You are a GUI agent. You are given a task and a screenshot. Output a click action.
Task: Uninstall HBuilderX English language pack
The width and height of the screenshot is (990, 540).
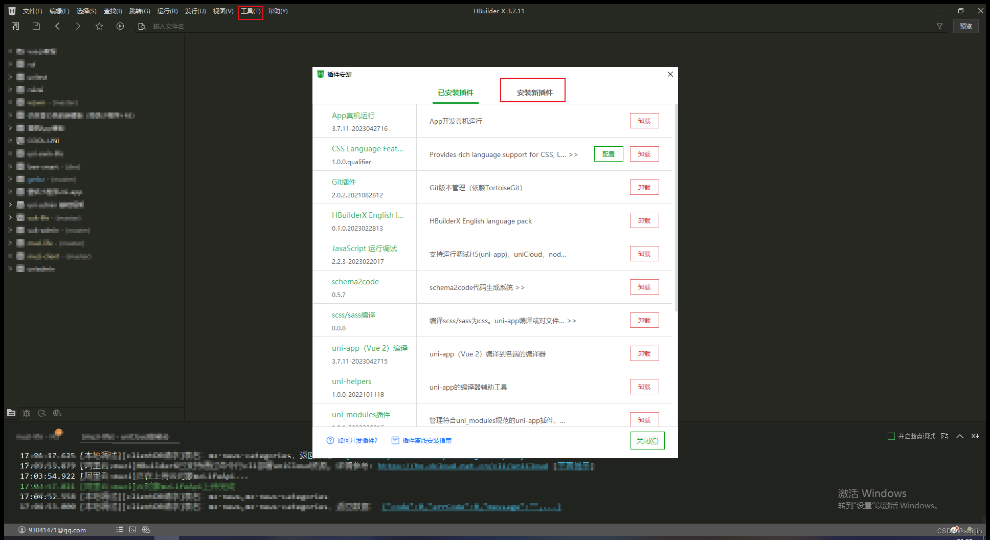coord(644,221)
